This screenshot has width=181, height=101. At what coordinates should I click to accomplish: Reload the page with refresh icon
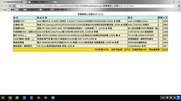pos(10,6)
